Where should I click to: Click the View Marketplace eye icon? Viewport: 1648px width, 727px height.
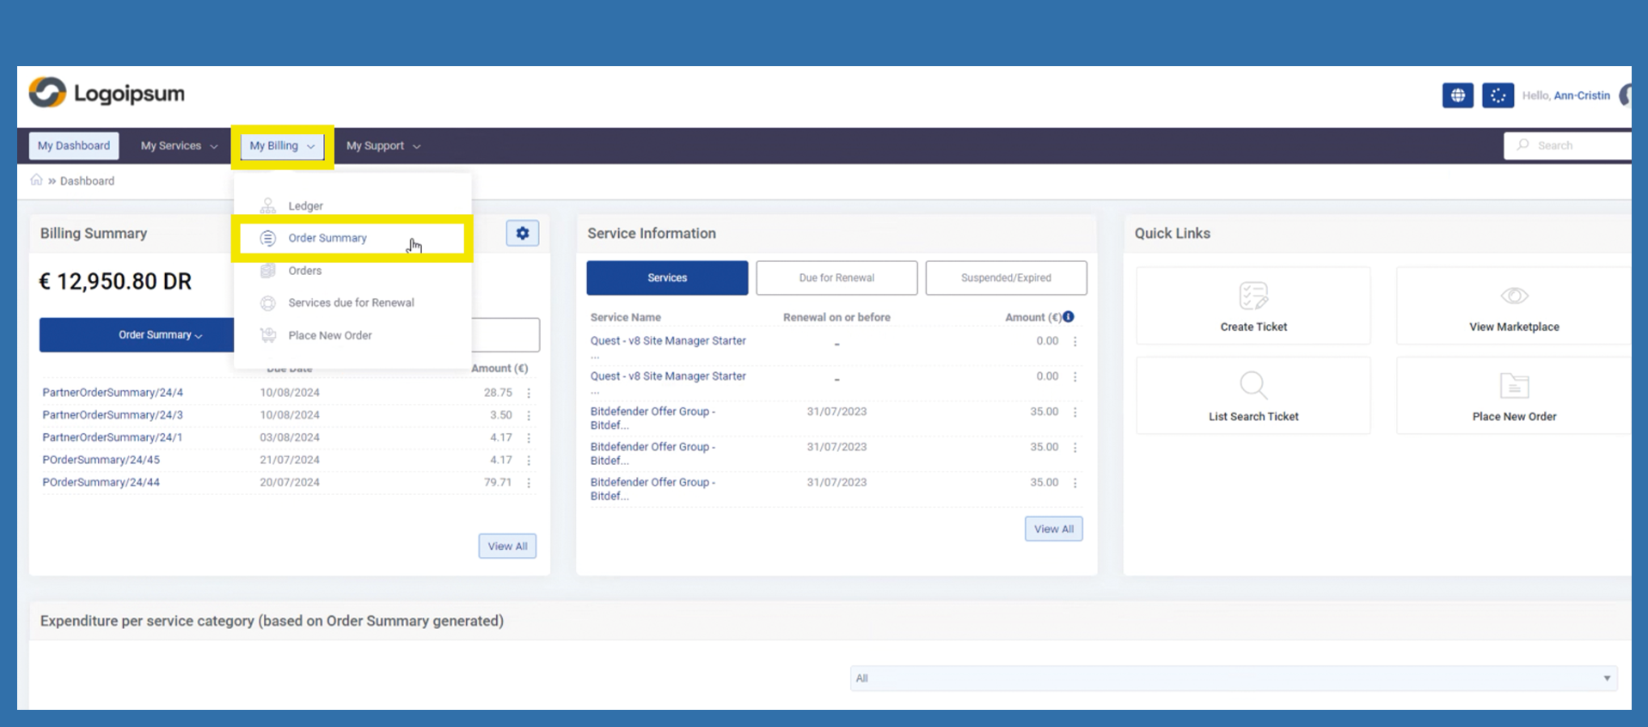(x=1514, y=296)
